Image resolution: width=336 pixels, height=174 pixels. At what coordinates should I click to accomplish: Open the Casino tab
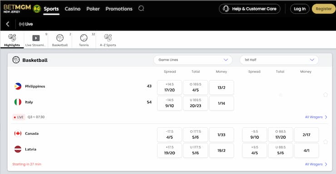73,9
